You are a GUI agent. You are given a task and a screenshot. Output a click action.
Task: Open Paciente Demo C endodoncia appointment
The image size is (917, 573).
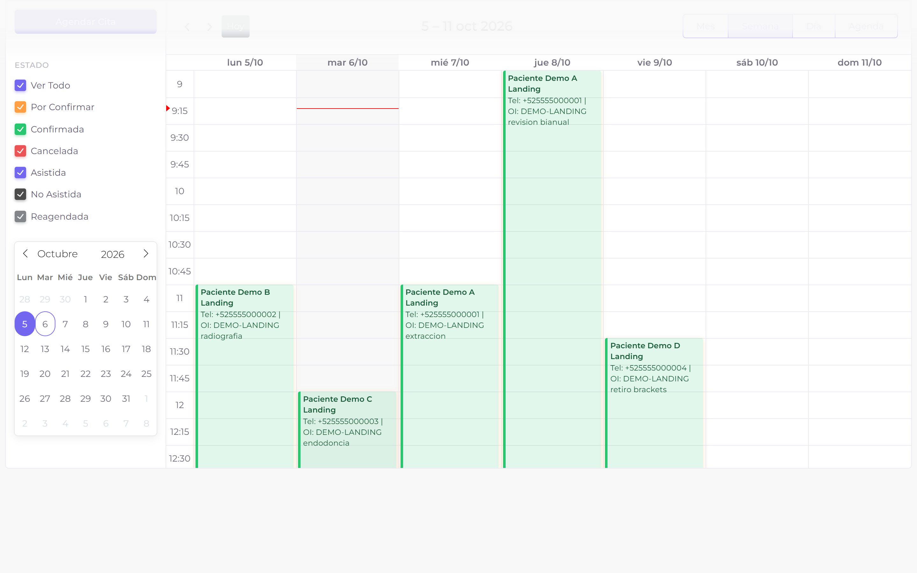pos(347,430)
